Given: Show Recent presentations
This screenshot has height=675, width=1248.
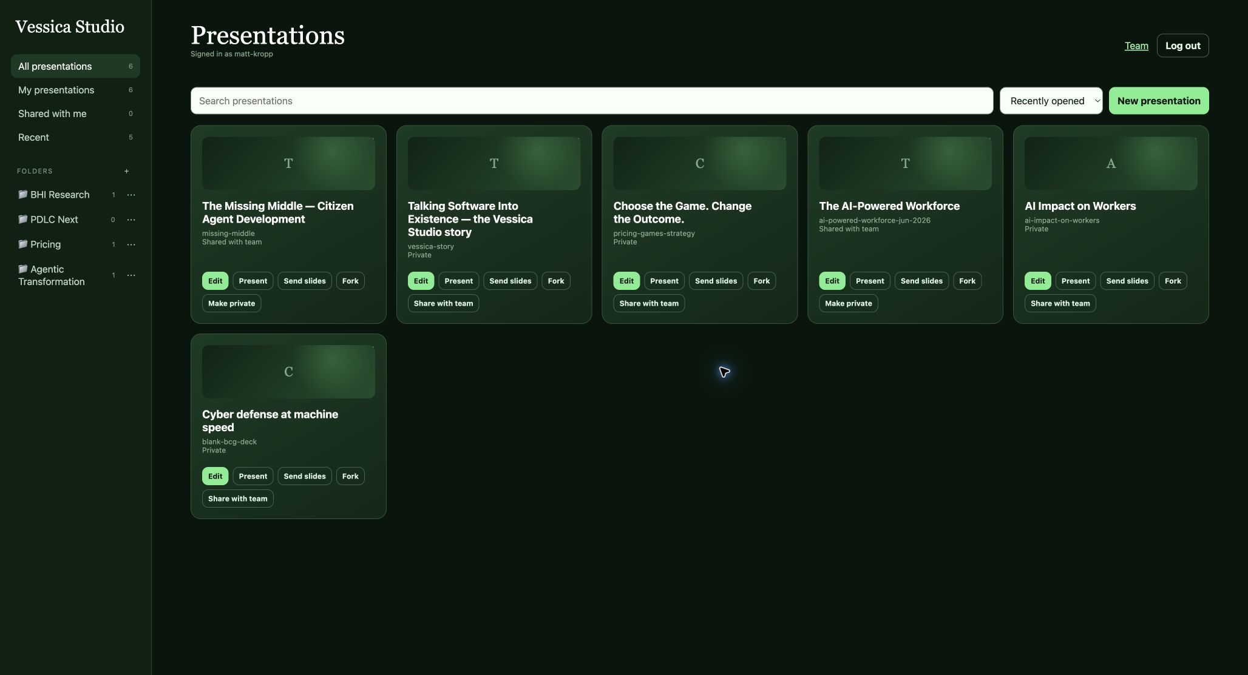Looking at the screenshot, I should click(x=75, y=137).
